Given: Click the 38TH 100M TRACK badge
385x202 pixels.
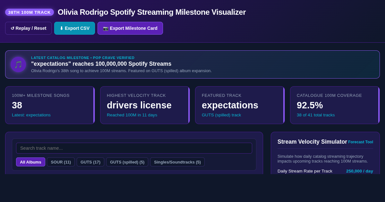Looking at the screenshot, I should (30, 12).
